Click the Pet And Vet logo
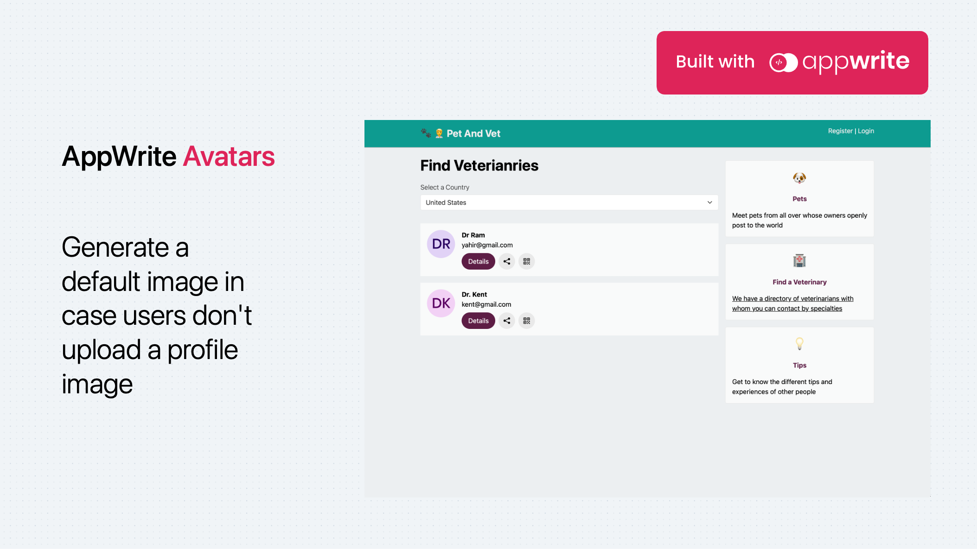This screenshot has height=549, width=977. point(460,133)
